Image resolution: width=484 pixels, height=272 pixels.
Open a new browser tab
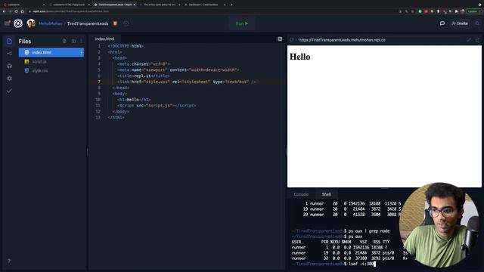pyautogui.click(x=231, y=5)
